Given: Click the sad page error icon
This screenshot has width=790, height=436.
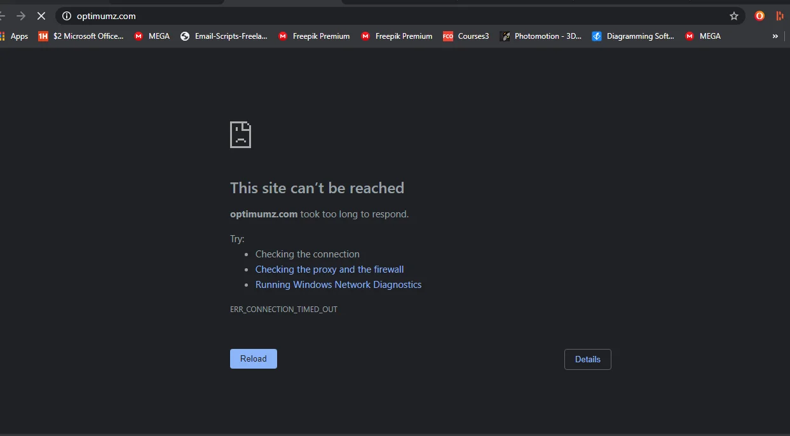Looking at the screenshot, I should 241,135.
